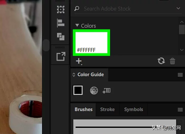Click the black base color swatch
The width and height of the screenshot is (185, 134).
[x=78, y=90]
